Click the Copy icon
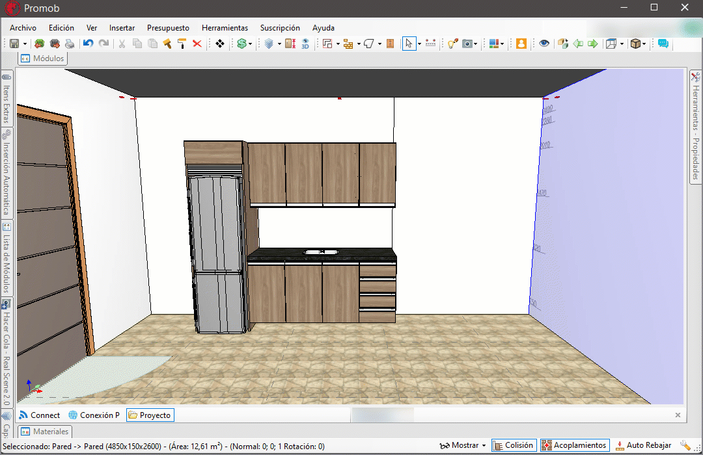Image resolution: width=703 pixels, height=455 pixels. [137, 44]
